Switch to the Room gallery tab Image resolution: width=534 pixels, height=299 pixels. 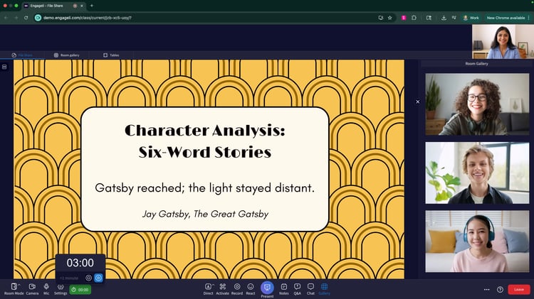pyautogui.click(x=66, y=55)
